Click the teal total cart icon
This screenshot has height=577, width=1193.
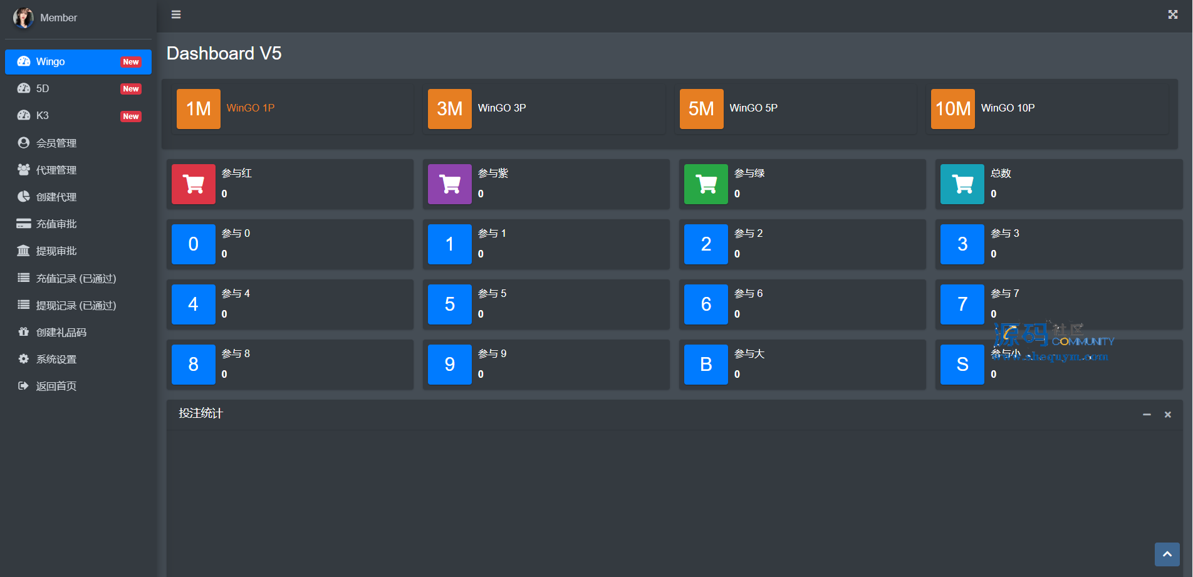(962, 184)
